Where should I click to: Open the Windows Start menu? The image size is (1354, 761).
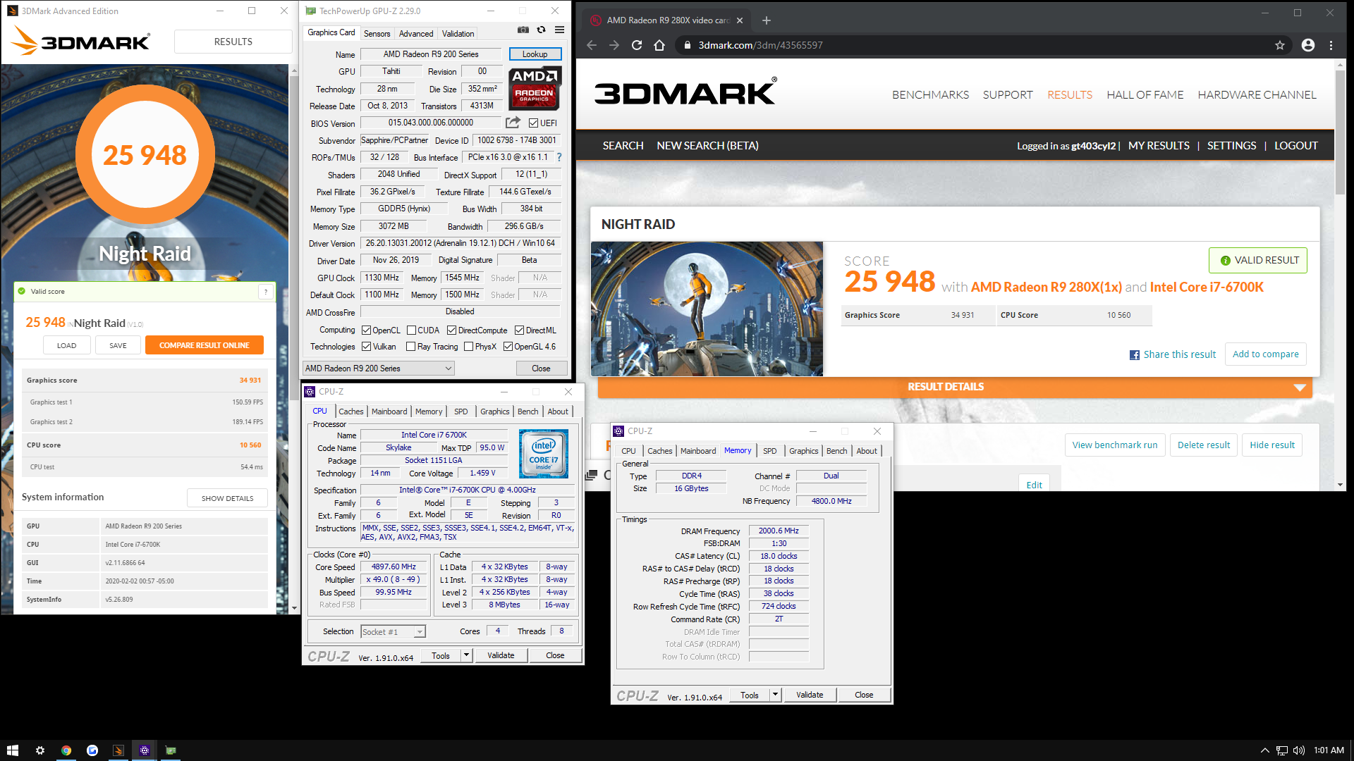[x=12, y=750]
